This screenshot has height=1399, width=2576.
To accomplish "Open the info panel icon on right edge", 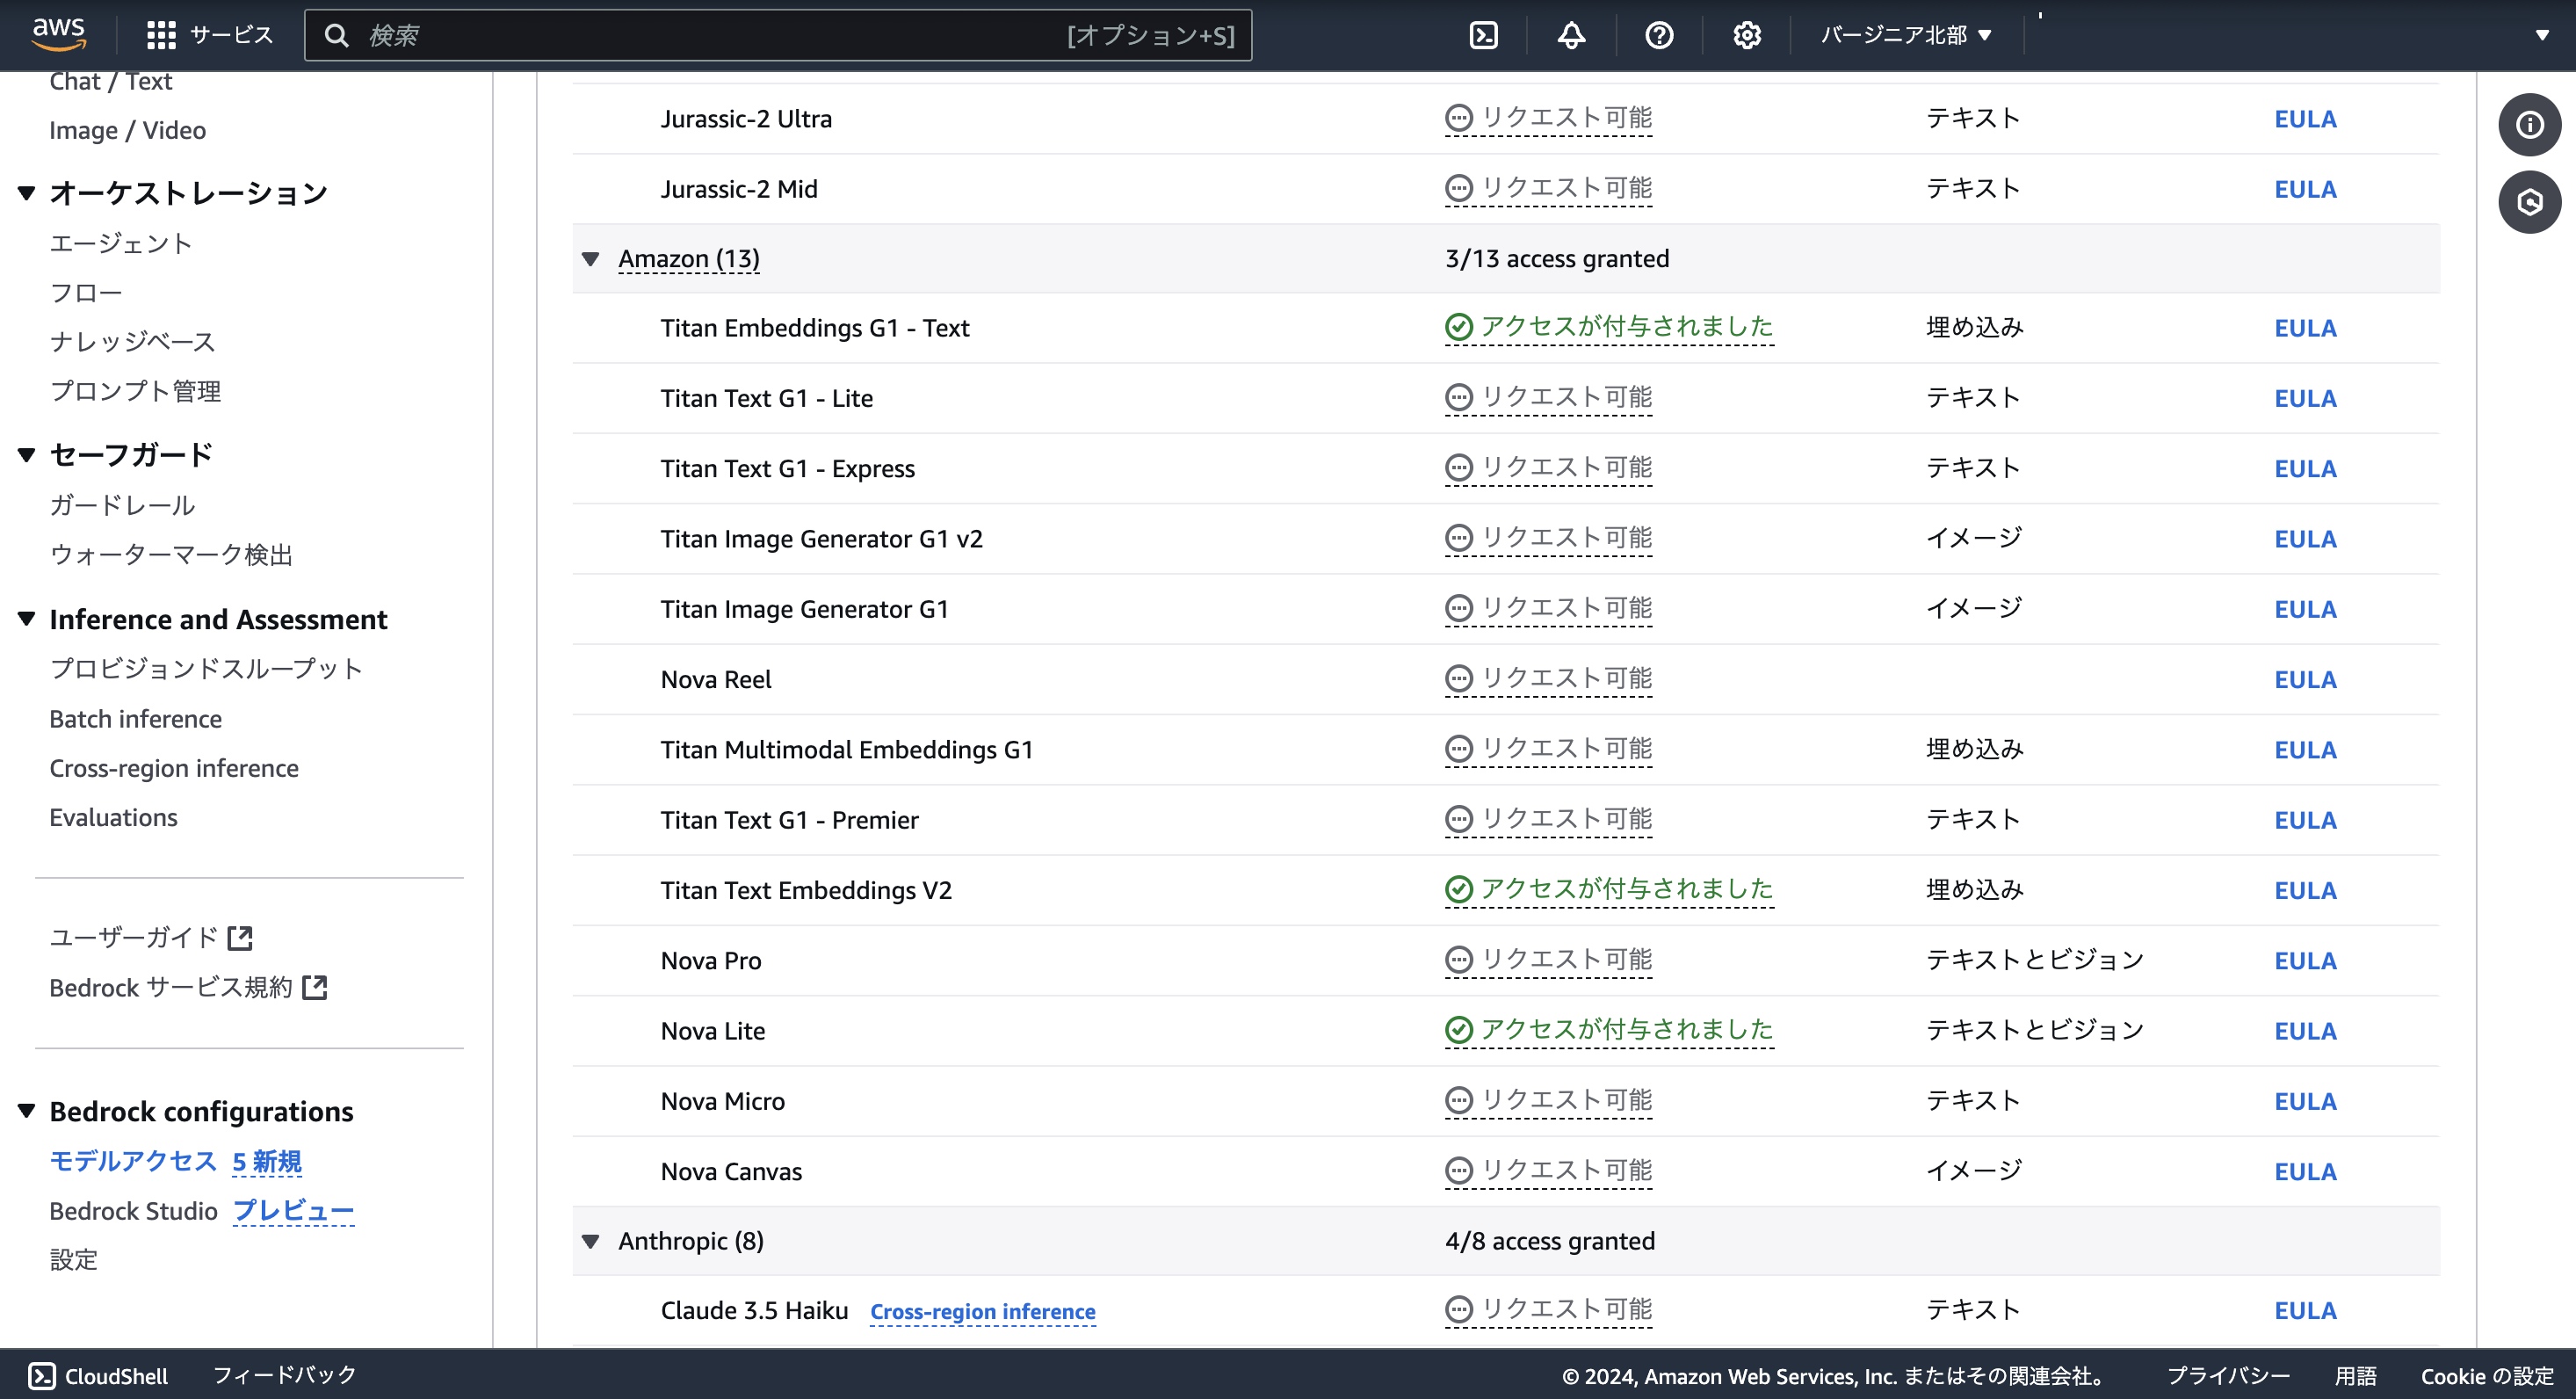I will [2530, 124].
